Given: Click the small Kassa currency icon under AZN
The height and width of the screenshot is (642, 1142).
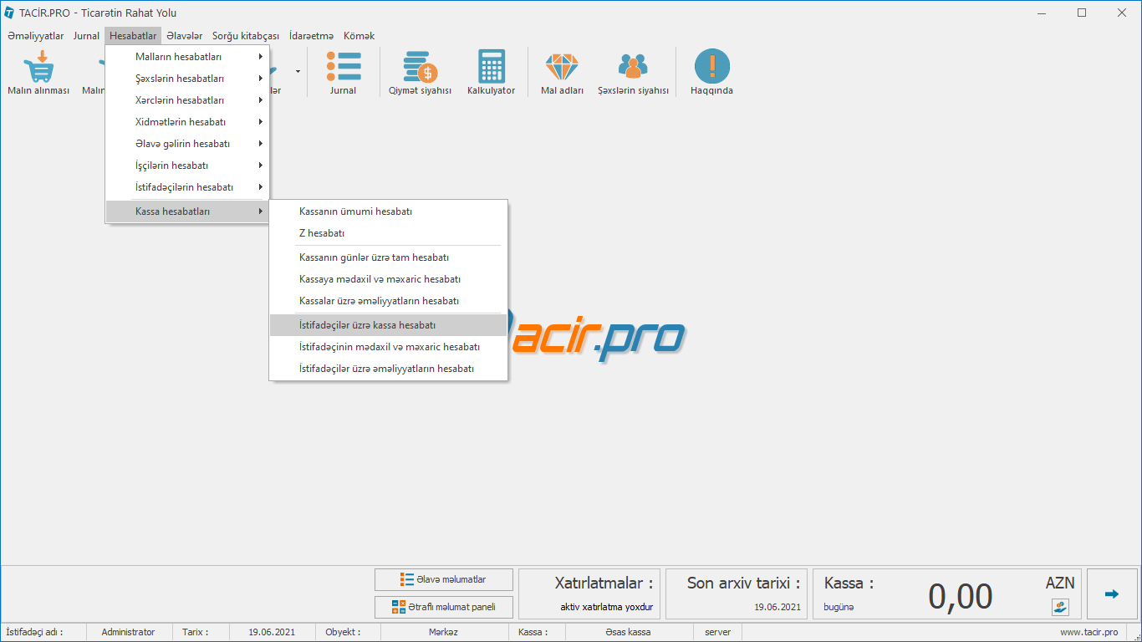Looking at the screenshot, I should pyautogui.click(x=1060, y=607).
